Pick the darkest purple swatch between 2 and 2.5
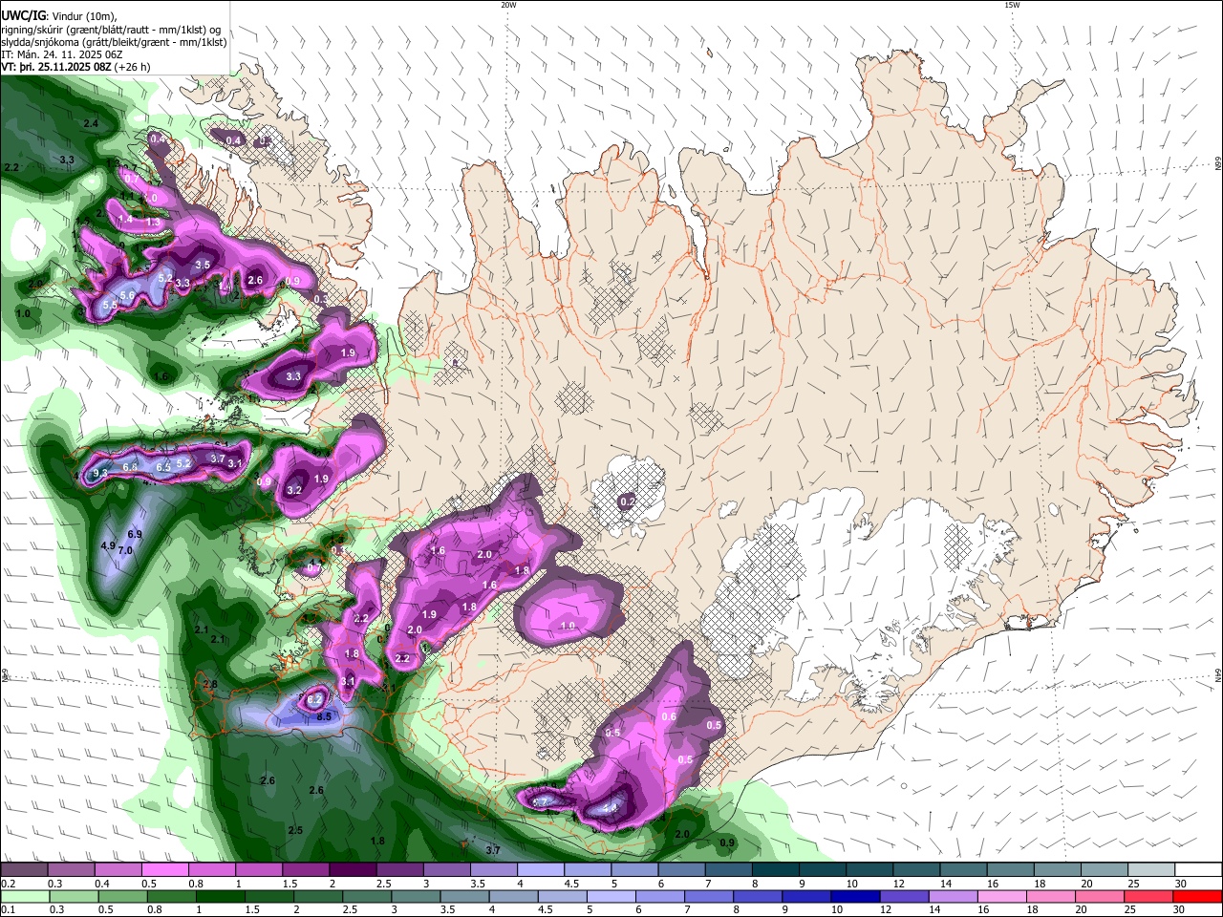 coord(352,869)
